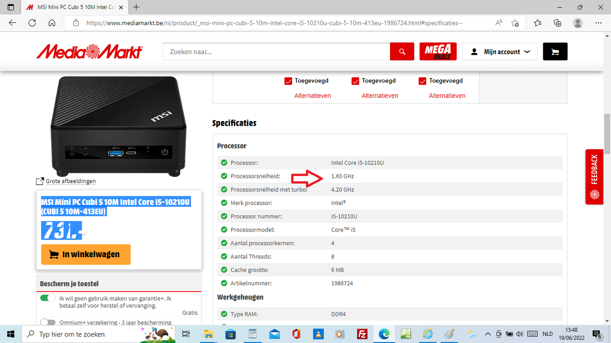Close the MSI Mini PC browser tab
This screenshot has height=343, width=611.
pos(121,7)
